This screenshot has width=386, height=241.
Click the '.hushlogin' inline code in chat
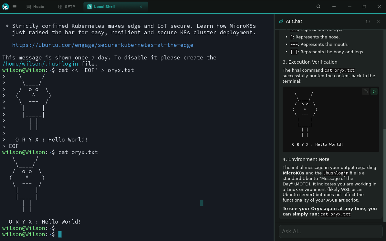(336, 173)
